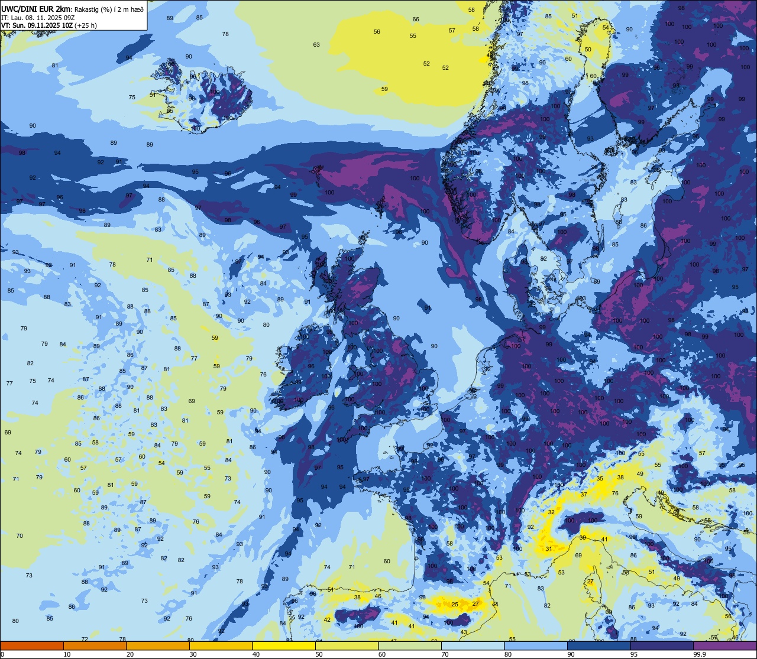Click the humidity value '31' on the map

(x=548, y=549)
